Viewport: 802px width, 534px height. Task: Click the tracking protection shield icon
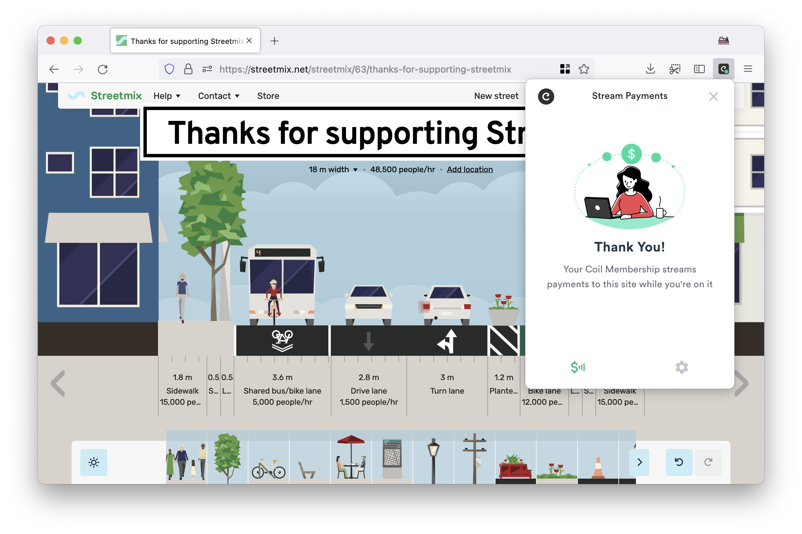tap(169, 69)
